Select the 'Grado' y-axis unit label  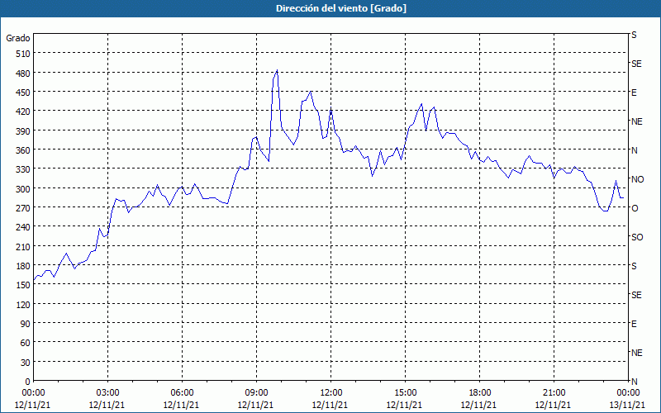pyautogui.click(x=18, y=38)
